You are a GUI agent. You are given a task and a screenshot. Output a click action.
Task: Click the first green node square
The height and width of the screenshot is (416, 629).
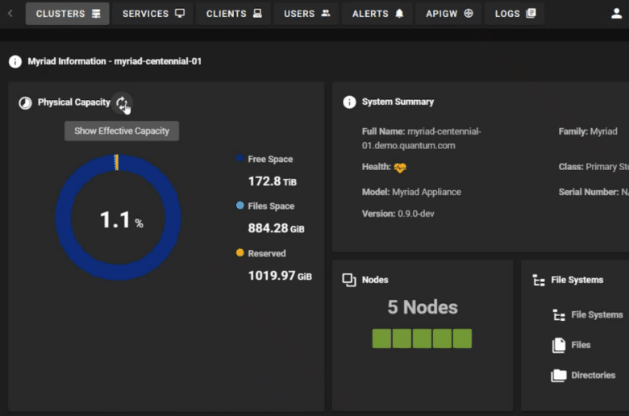click(381, 339)
